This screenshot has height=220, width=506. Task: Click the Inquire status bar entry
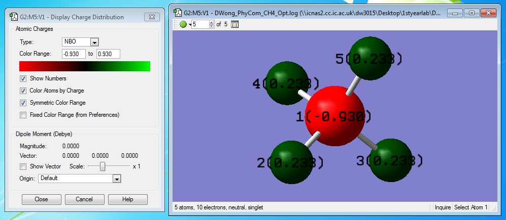point(443,207)
